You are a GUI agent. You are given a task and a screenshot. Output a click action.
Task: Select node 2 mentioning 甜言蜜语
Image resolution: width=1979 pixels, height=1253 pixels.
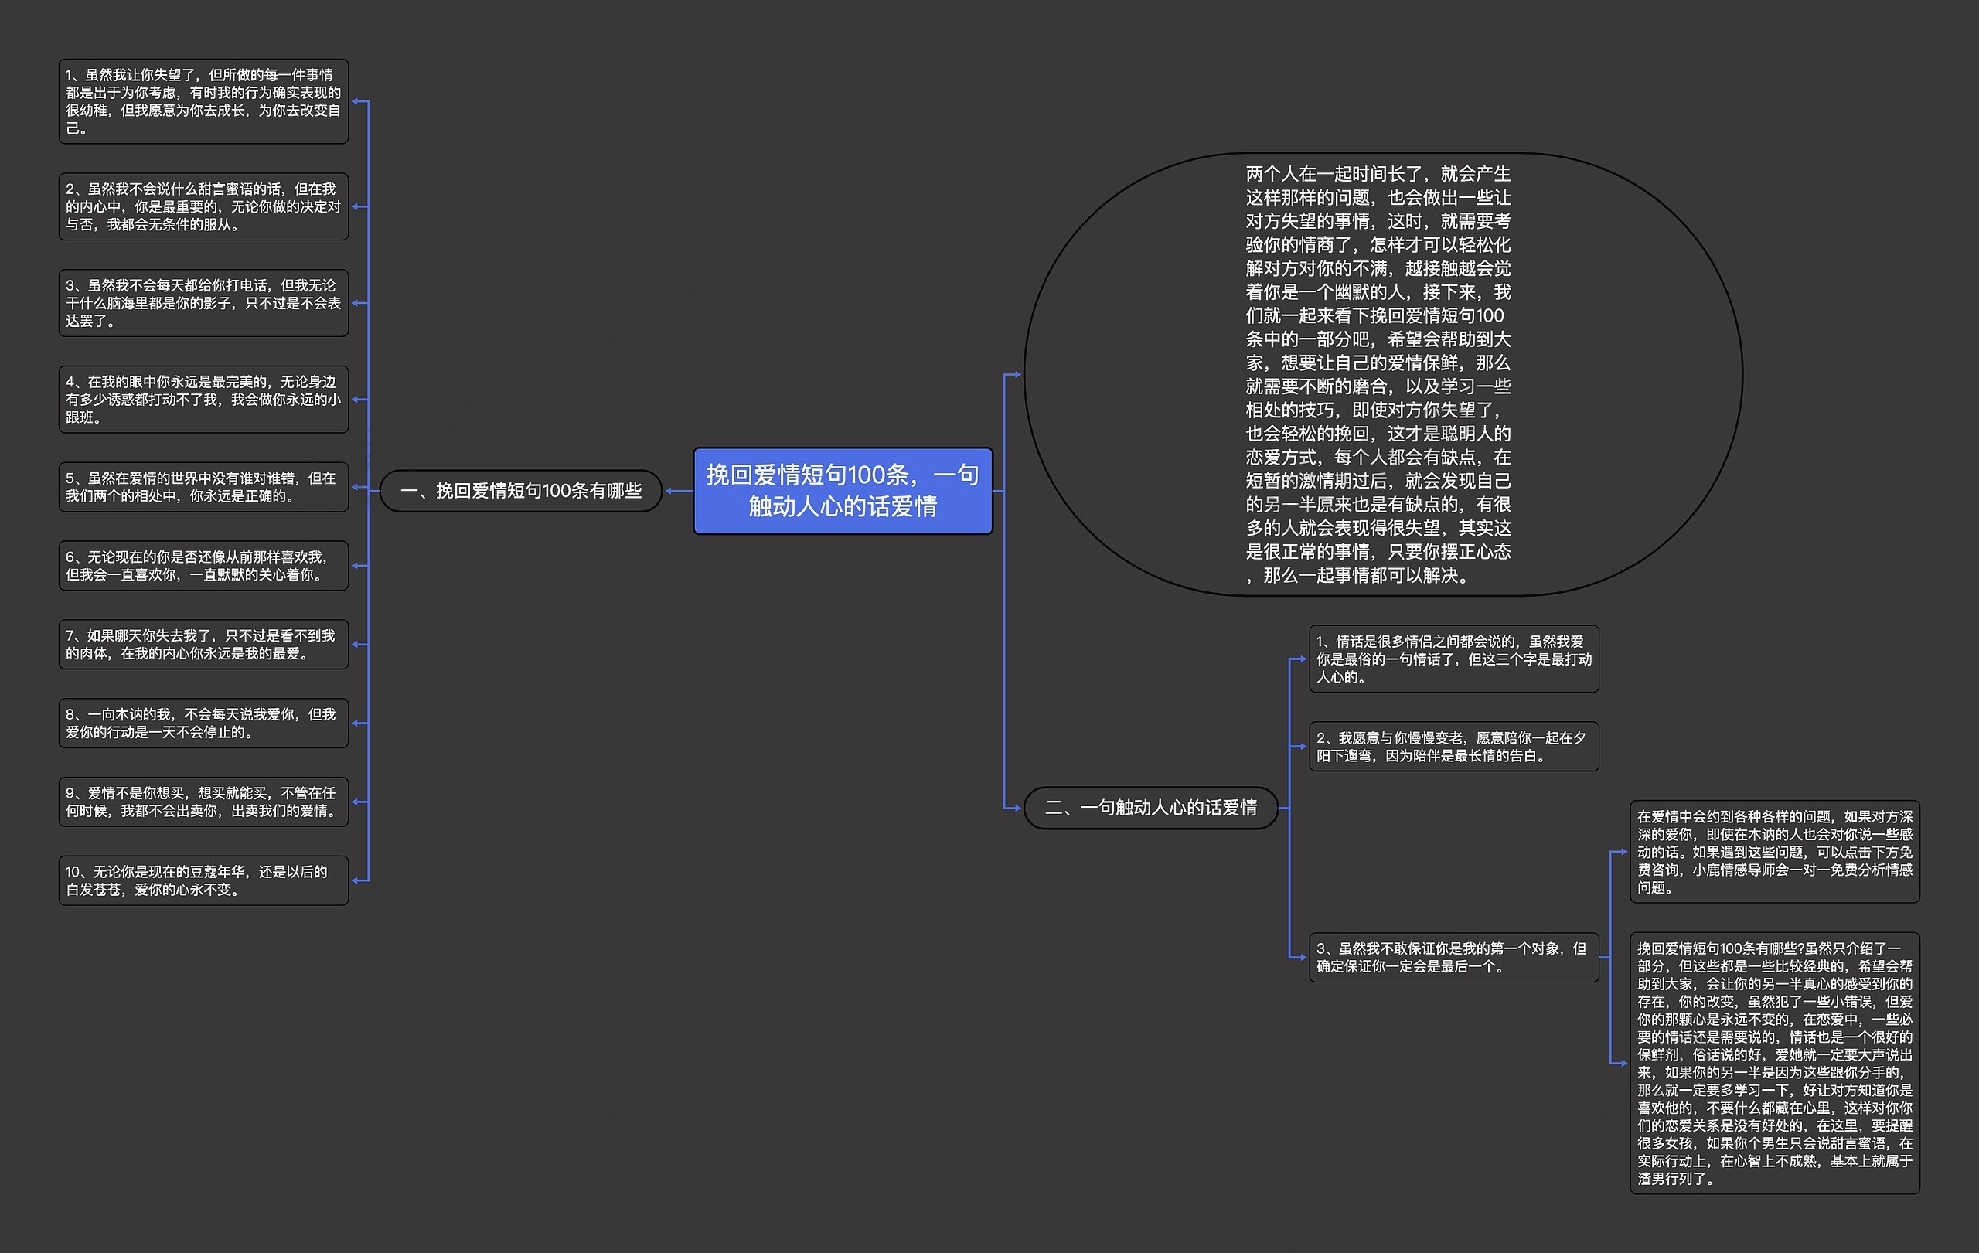click(x=203, y=207)
